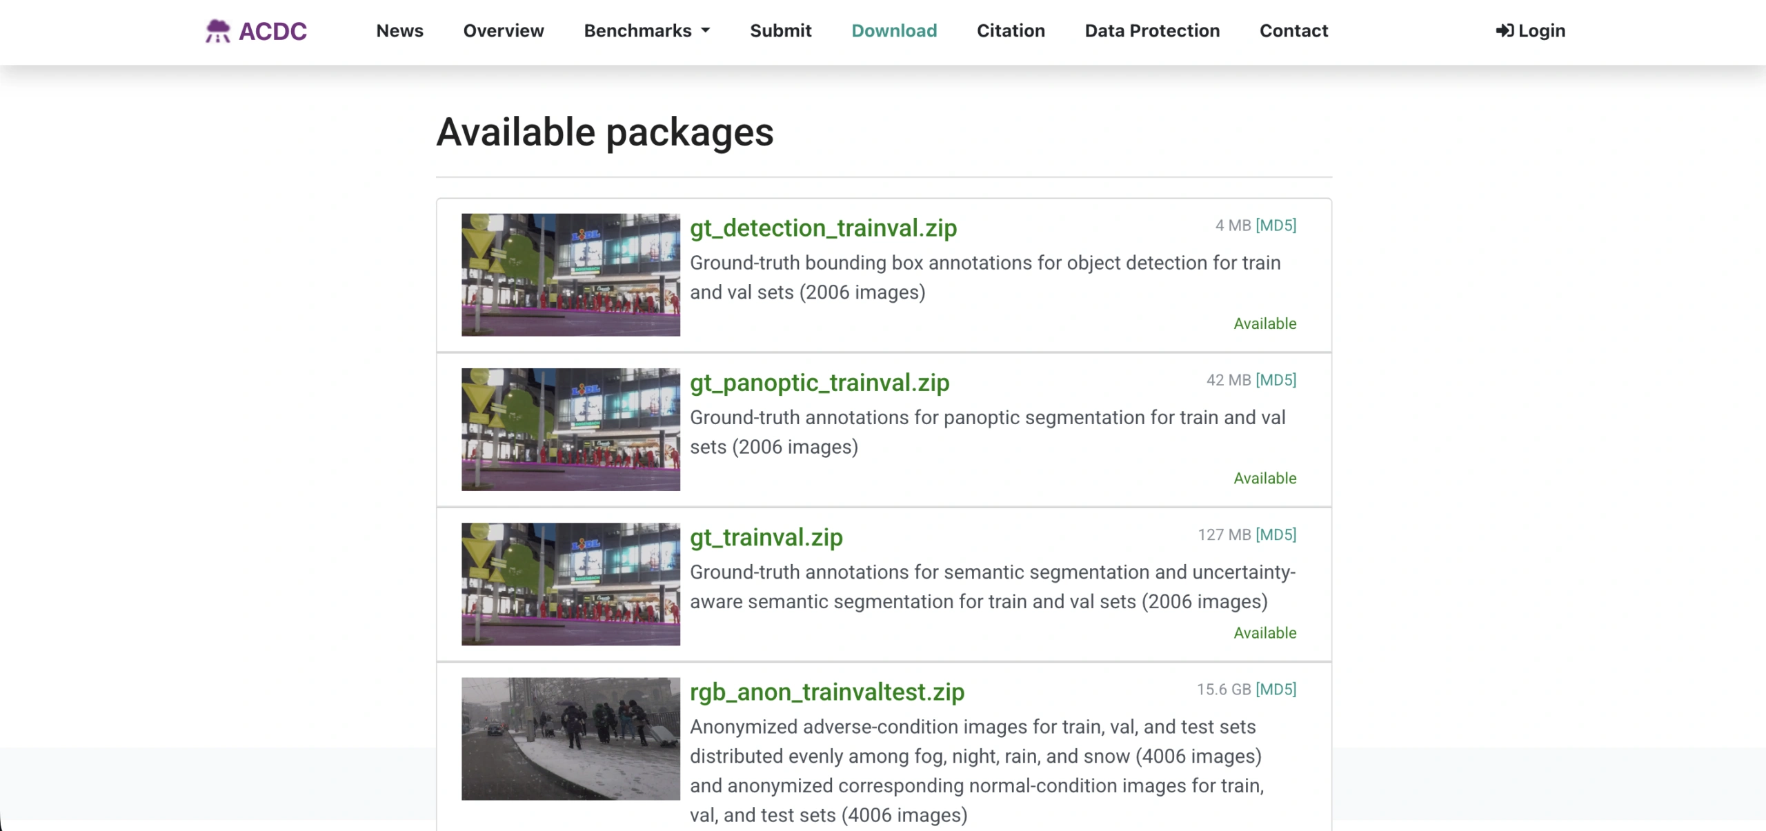Image resolution: width=1766 pixels, height=831 pixels.
Task: Click the gt_panoptic_trainval thumbnail image
Action: (x=571, y=430)
